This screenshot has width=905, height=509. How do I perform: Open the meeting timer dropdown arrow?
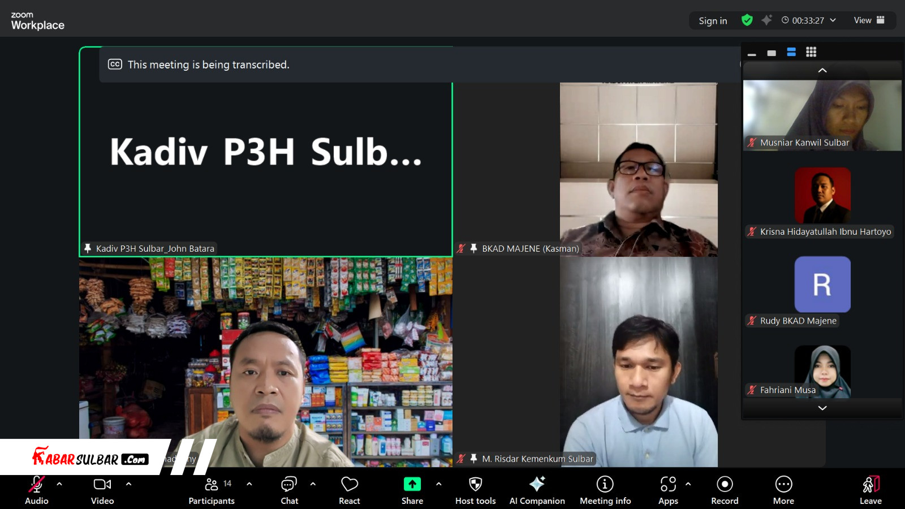[x=833, y=20]
